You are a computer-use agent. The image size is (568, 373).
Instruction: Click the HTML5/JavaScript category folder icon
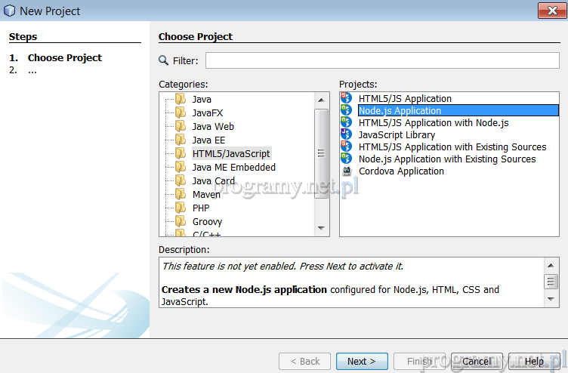click(x=181, y=153)
